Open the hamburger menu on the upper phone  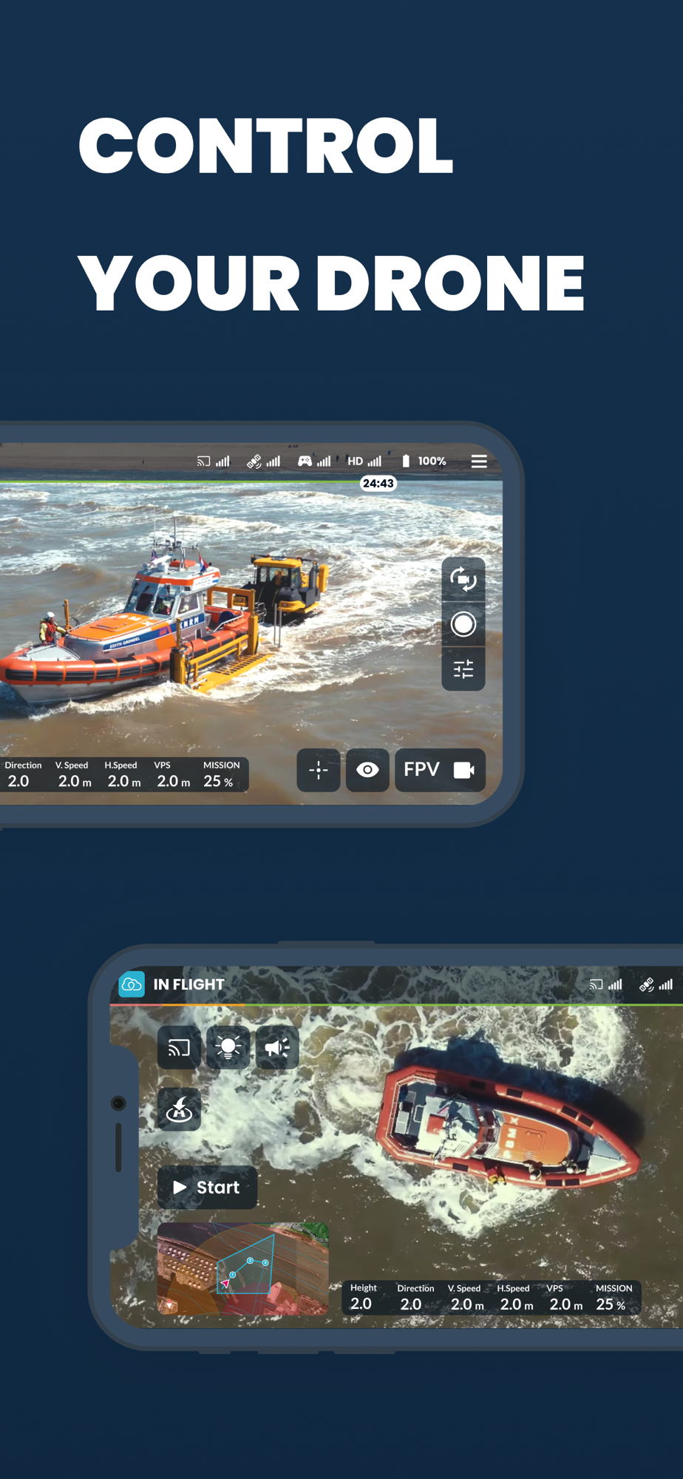pos(479,461)
